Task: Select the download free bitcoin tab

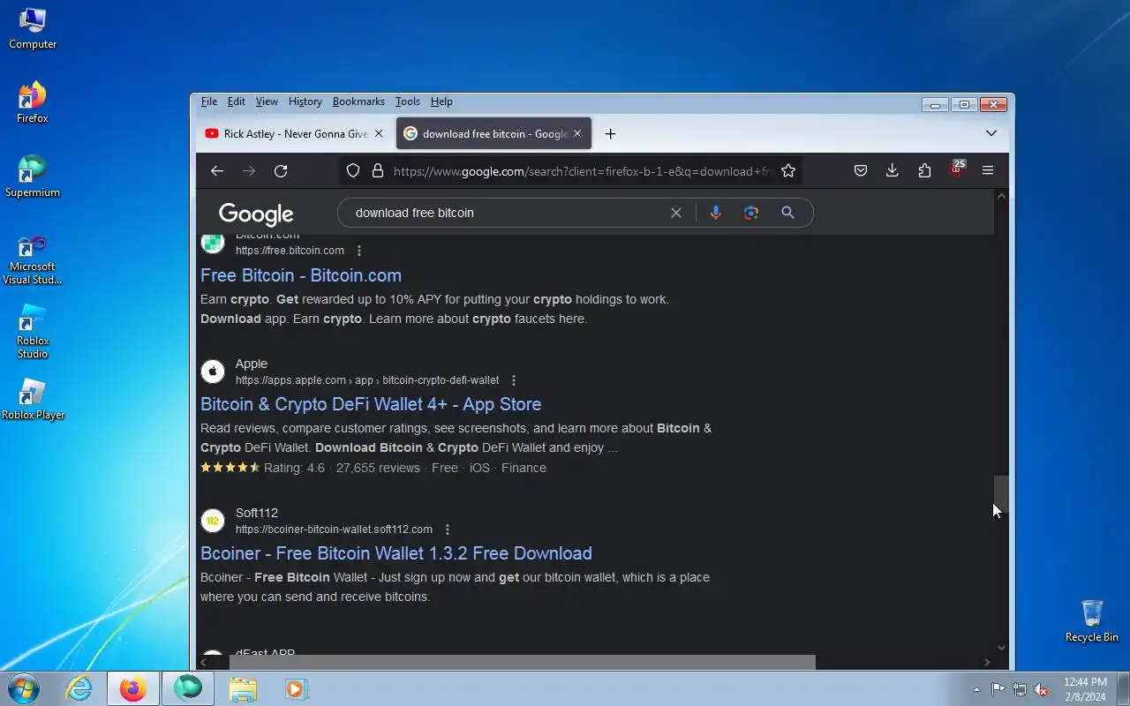Action: (x=493, y=134)
